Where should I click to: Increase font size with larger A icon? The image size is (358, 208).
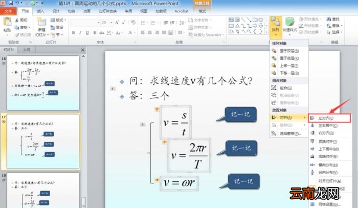pyautogui.click(x=117, y=23)
